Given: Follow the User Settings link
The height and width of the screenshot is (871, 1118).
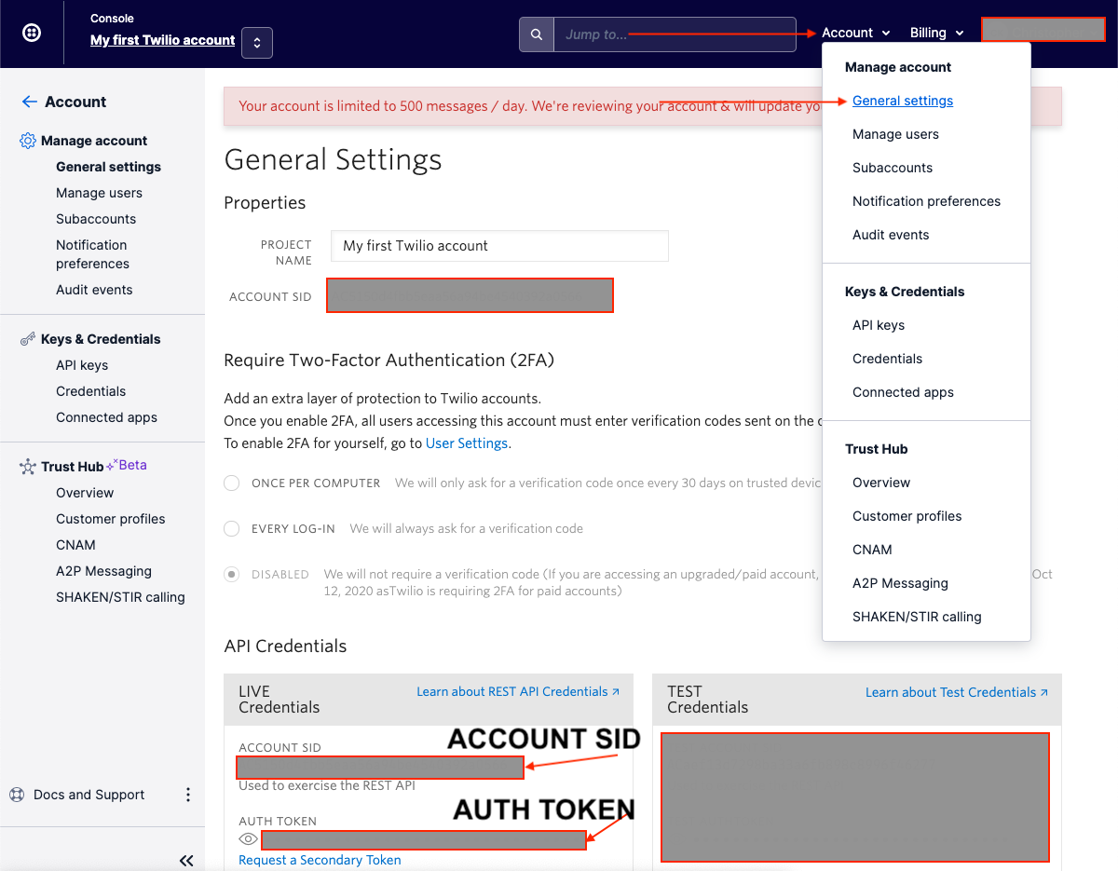Looking at the screenshot, I should [467, 443].
